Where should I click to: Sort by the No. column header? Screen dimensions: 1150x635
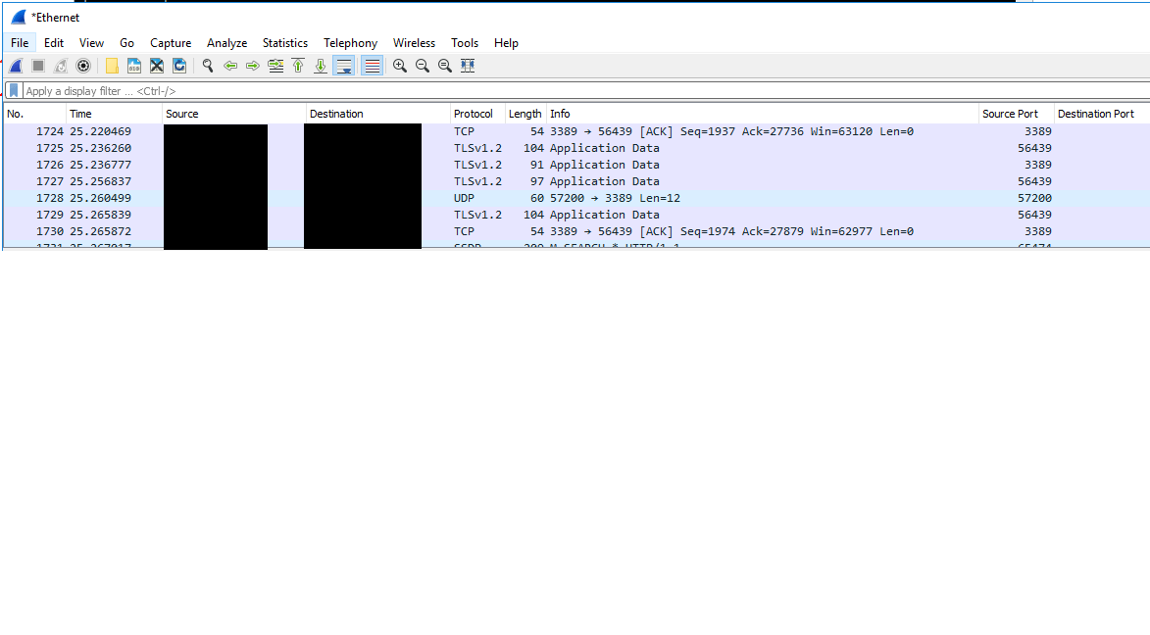pos(34,114)
